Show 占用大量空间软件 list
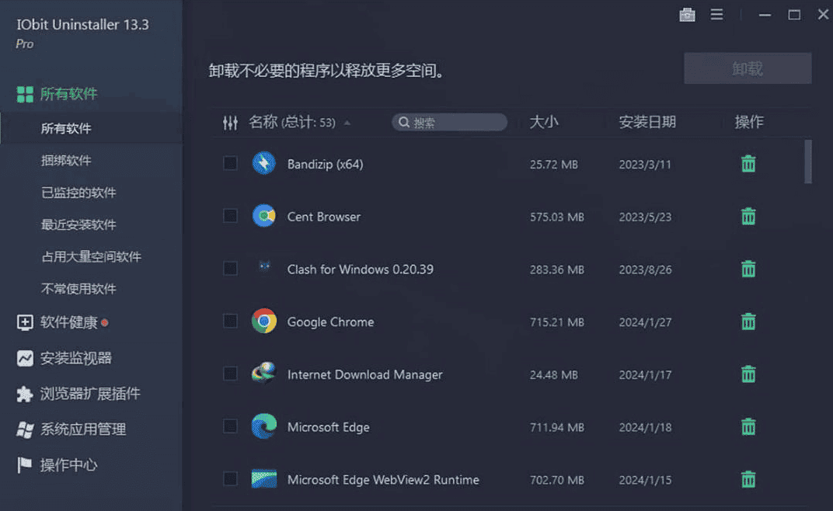The width and height of the screenshot is (833, 511). point(92,256)
